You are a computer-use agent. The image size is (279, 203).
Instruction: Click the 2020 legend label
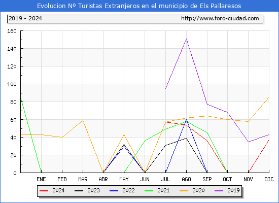198,190
